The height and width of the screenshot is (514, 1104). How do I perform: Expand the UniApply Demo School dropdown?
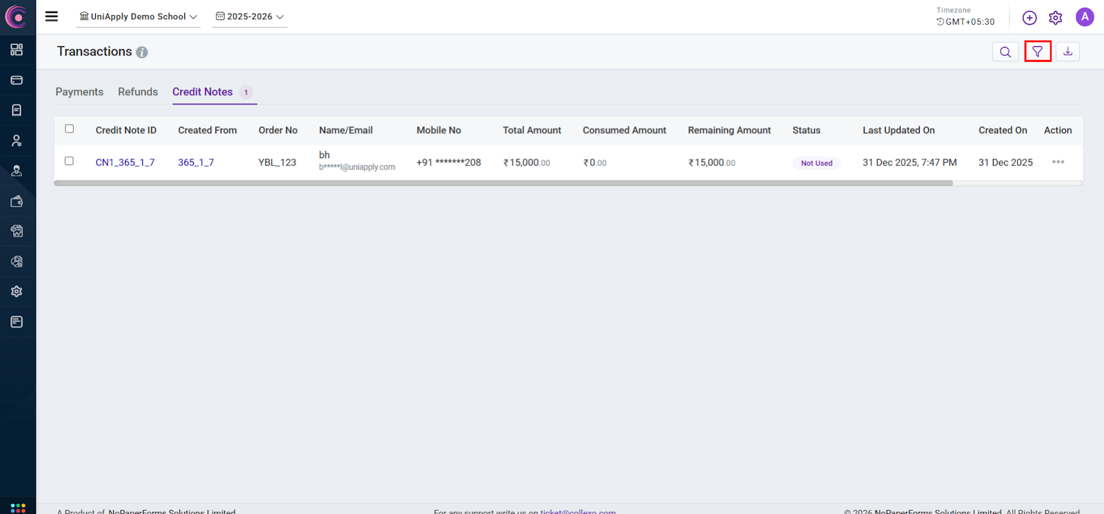(138, 17)
